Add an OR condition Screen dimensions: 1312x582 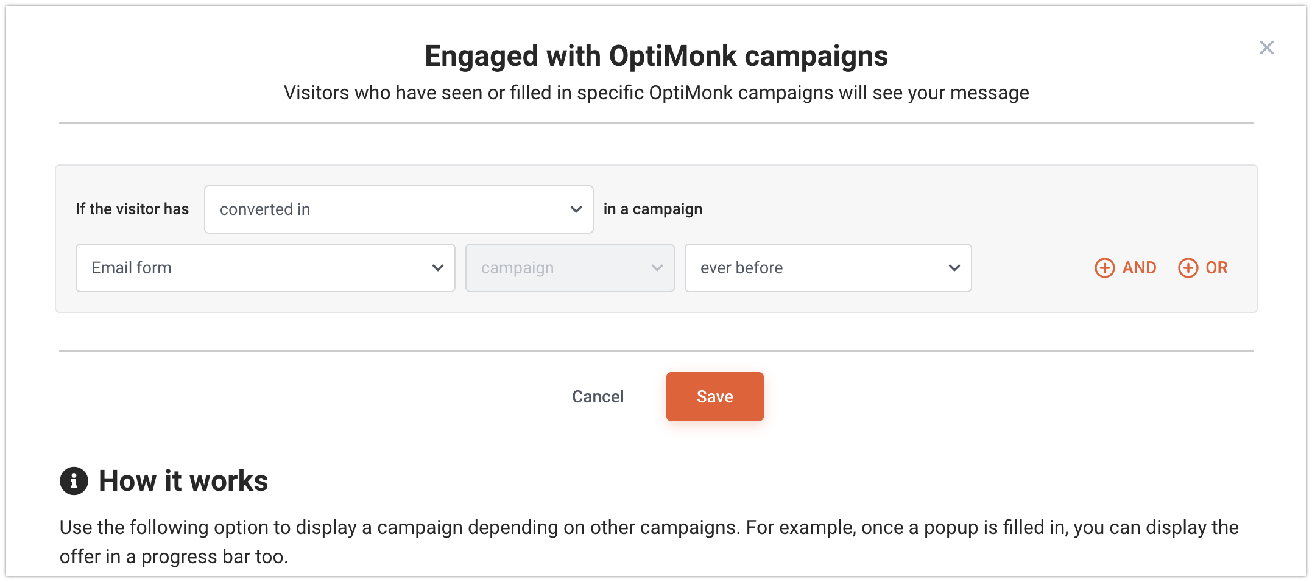(x=1203, y=268)
